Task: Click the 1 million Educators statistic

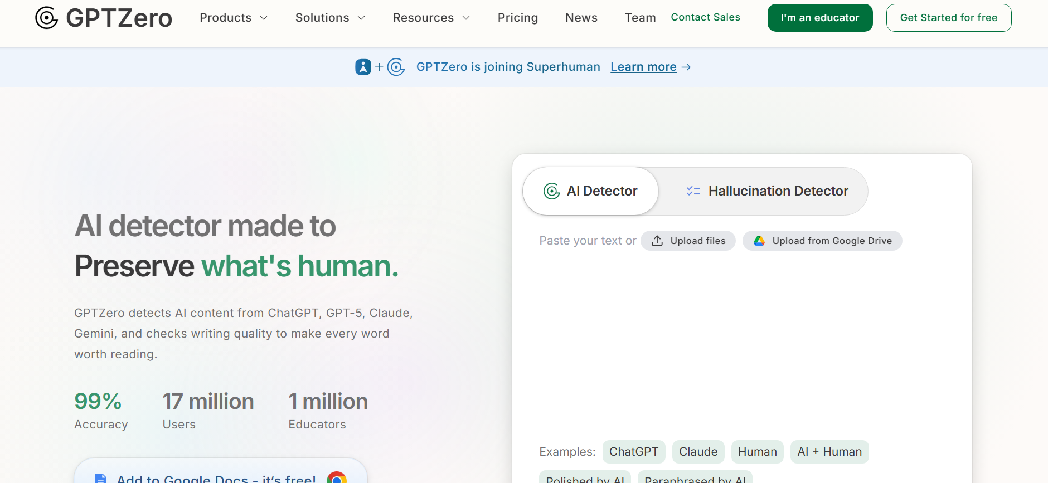Action: [328, 411]
